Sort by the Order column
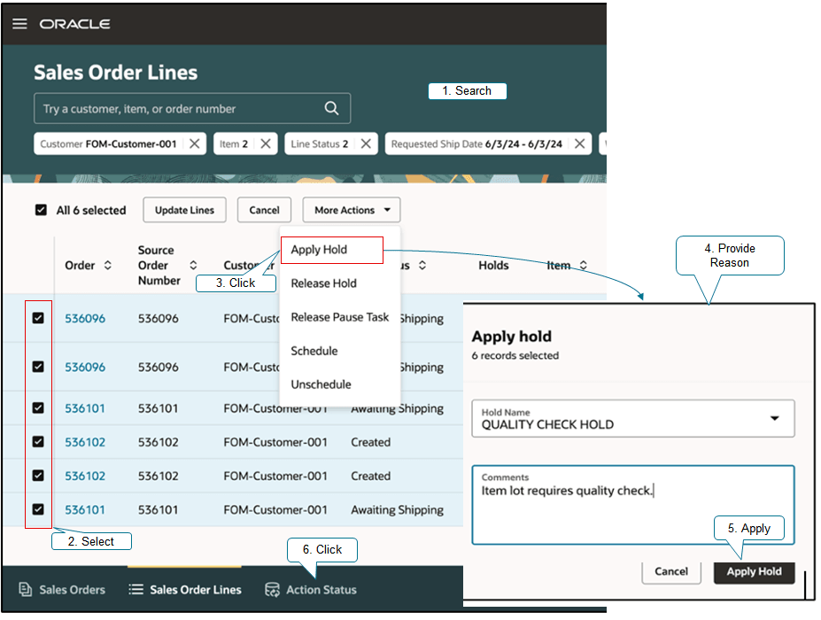 [x=108, y=265]
